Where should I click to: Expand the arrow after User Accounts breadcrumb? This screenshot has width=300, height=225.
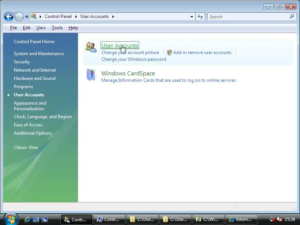click(x=113, y=16)
